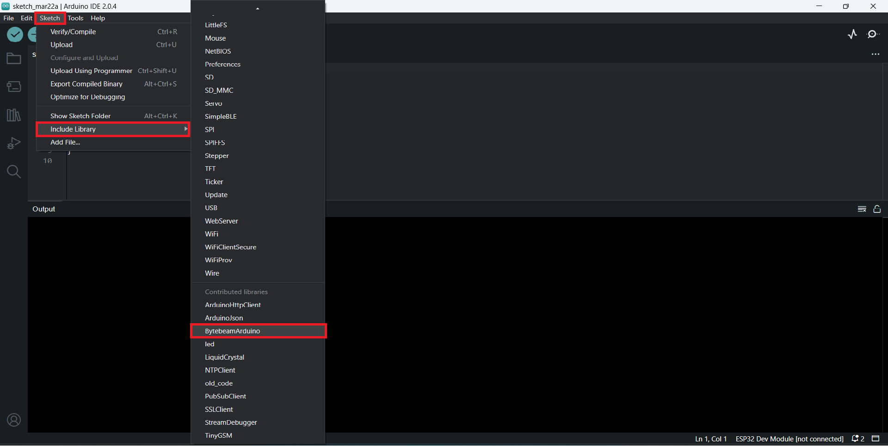The width and height of the screenshot is (888, 446).
Task: Include the Servo library
Action: click(x=258, y=103)
